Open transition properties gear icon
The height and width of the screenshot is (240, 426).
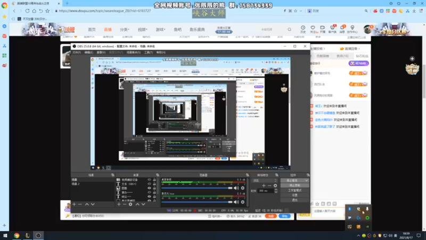[275, 186]
